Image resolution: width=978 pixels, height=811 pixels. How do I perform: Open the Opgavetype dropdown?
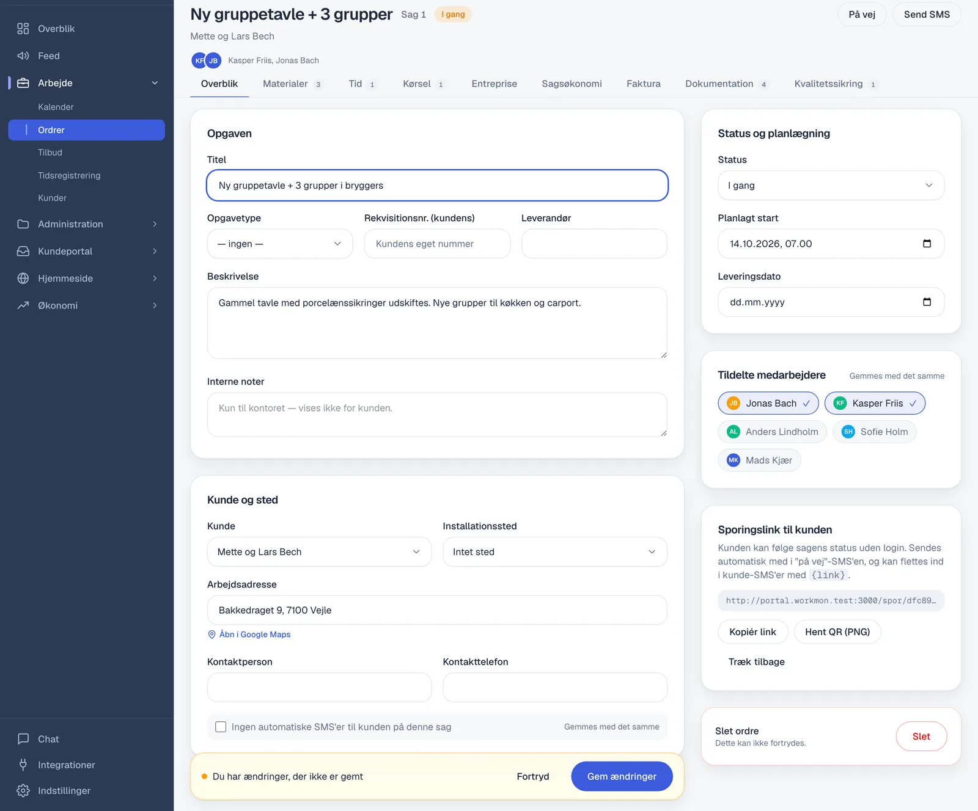point(280,244)
